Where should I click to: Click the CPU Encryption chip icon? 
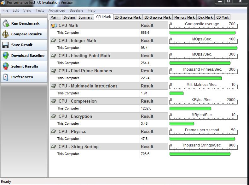pos(54,116)
